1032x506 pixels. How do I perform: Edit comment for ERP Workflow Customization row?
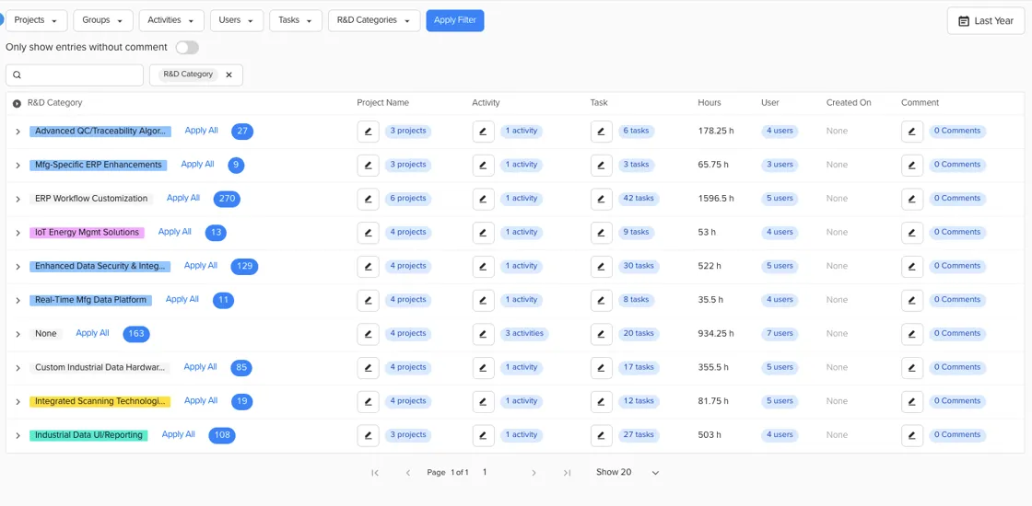(912, 199)
